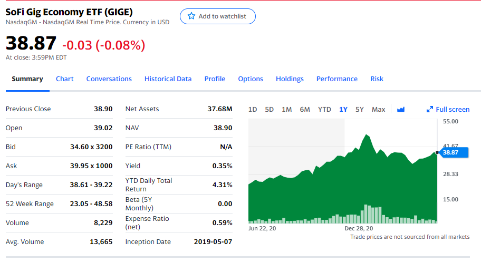Click the 52 Week Range value 23.05 - 48.58

pos(91,204)
